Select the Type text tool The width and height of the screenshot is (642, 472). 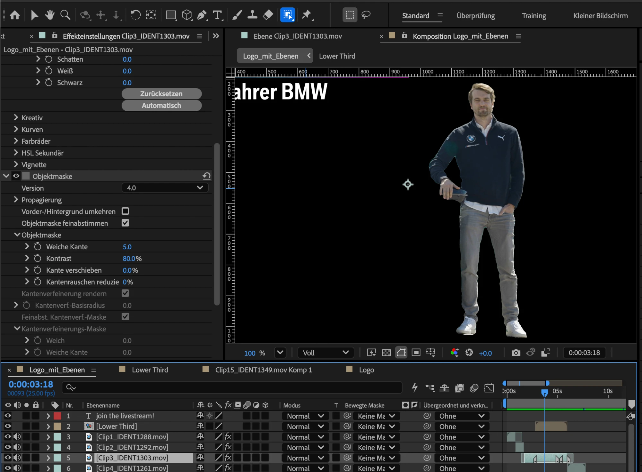click(218, 15)
